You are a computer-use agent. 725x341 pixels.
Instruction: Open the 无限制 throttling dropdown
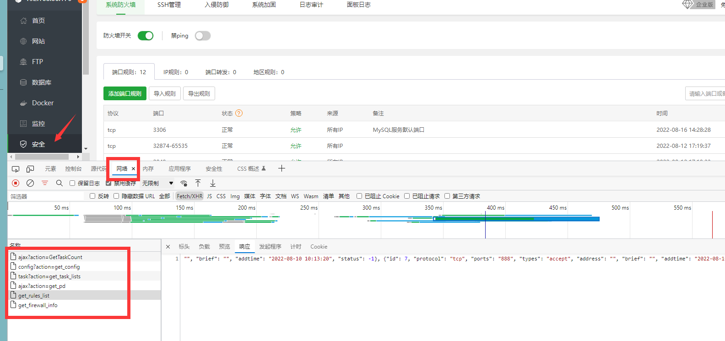[157, 183]
